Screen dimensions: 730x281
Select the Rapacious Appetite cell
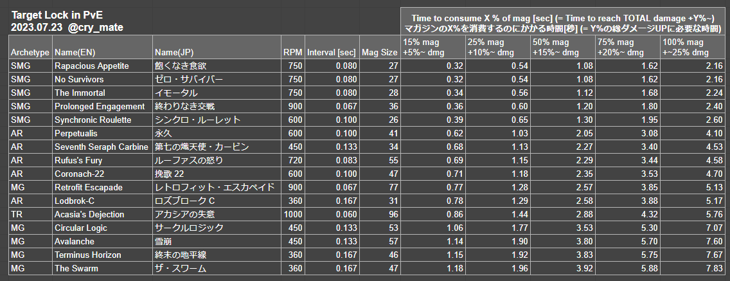pyautogui.click(x=91, y=66)
